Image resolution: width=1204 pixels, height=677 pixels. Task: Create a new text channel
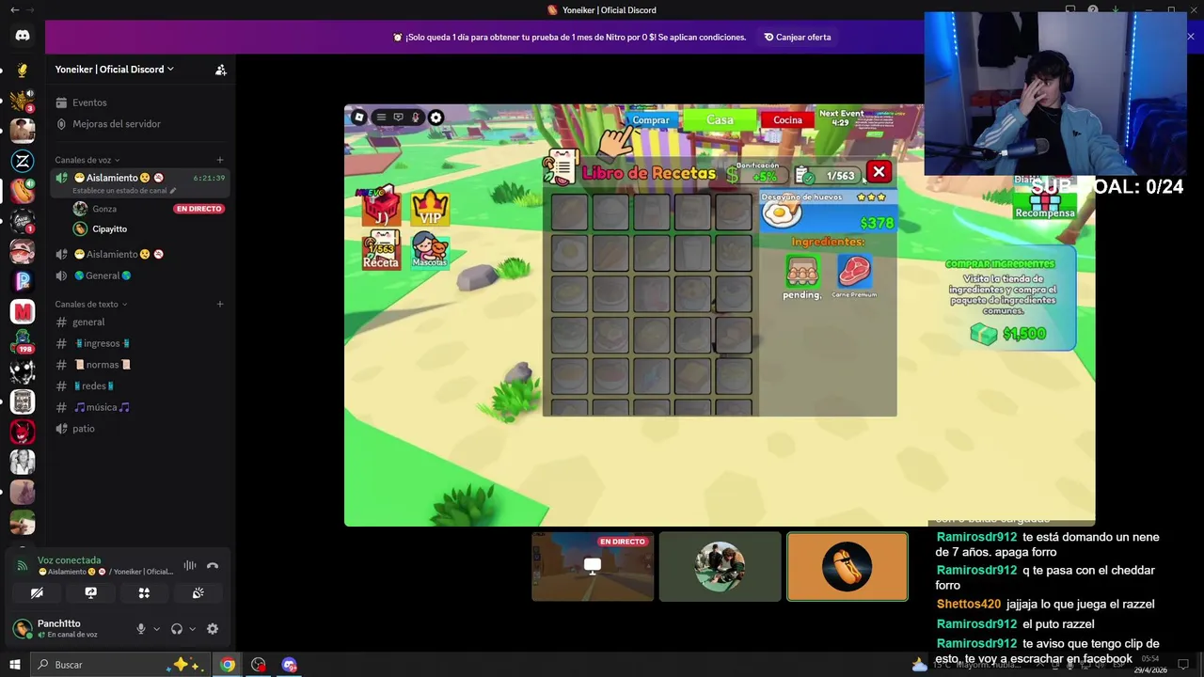click(x=220, y=304)
